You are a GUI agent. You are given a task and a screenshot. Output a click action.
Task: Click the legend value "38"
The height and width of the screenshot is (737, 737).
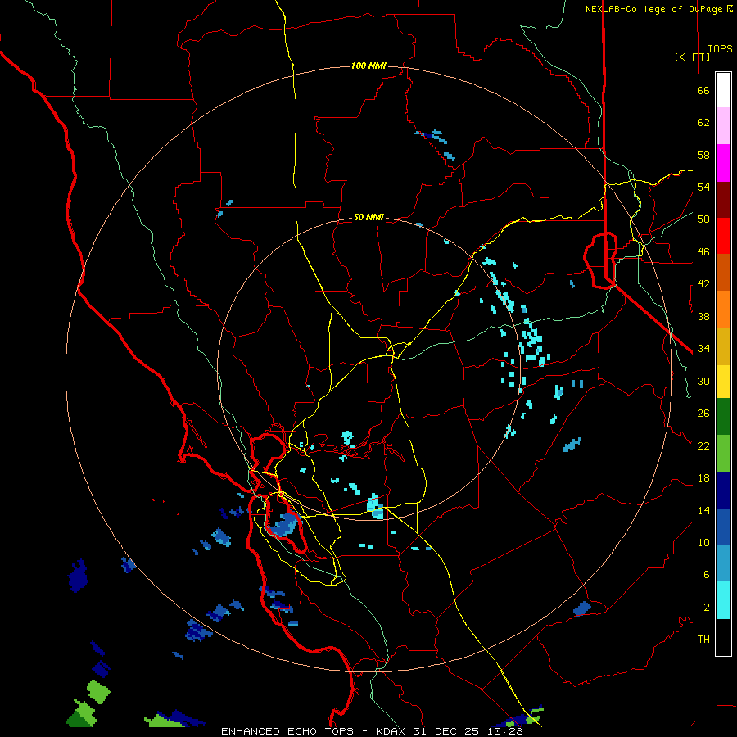[x=703, y=316]
